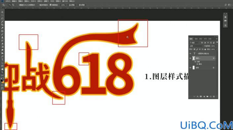This screenshot has width=233, height=130.
Task: Select the Path Selection tool
Action: (x=2, y=63)
